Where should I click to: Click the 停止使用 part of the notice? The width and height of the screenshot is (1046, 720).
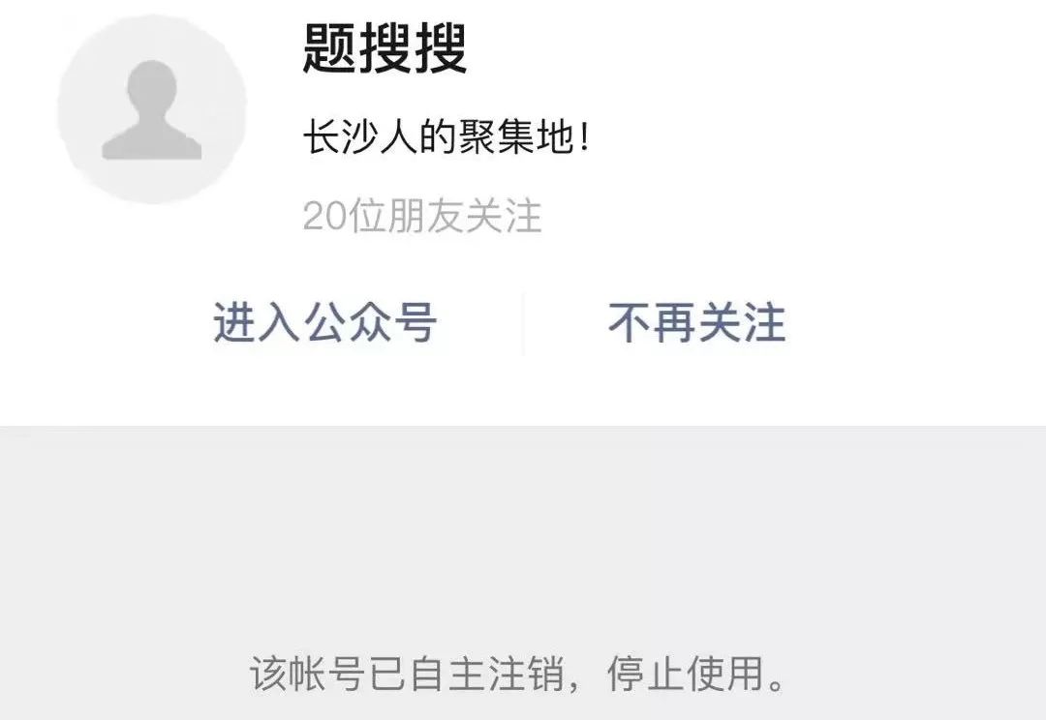coord(685,674)
